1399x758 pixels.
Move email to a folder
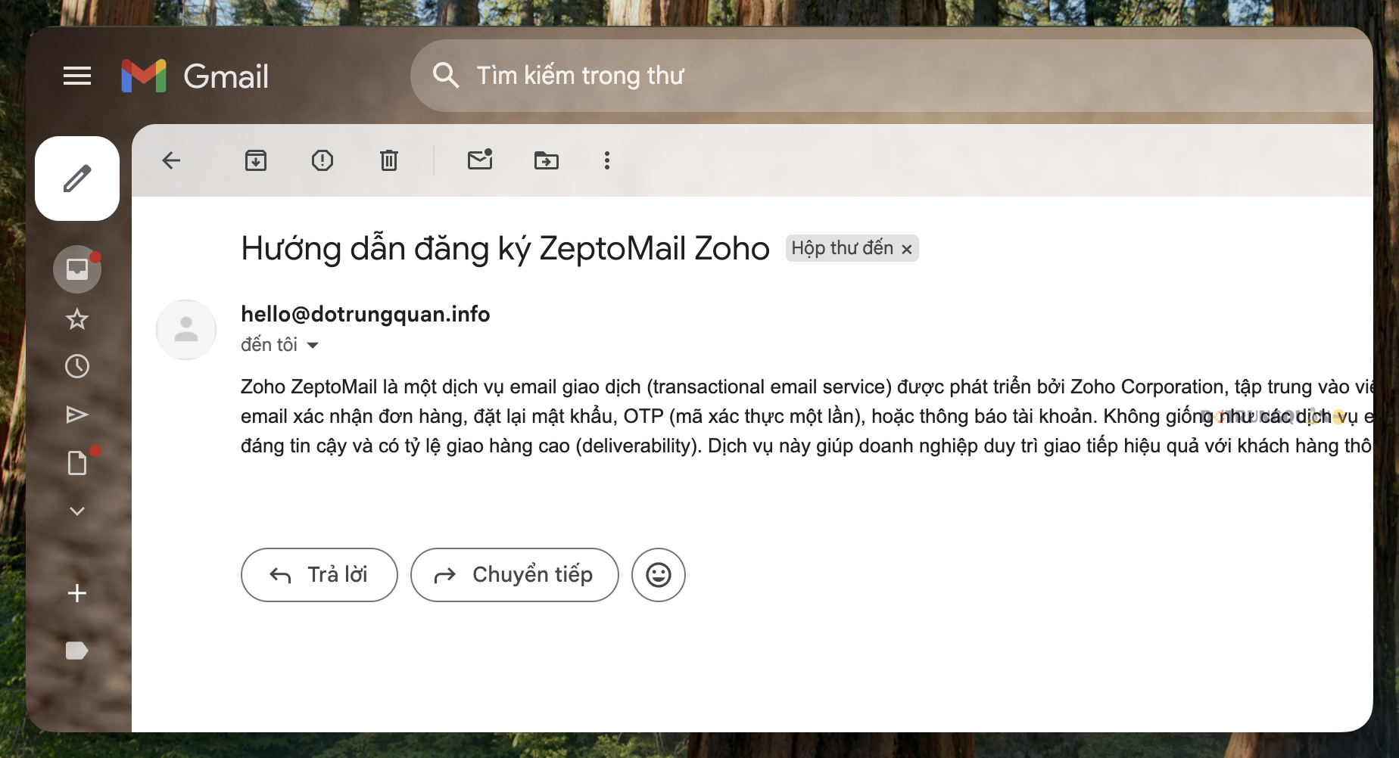point(547,160)
